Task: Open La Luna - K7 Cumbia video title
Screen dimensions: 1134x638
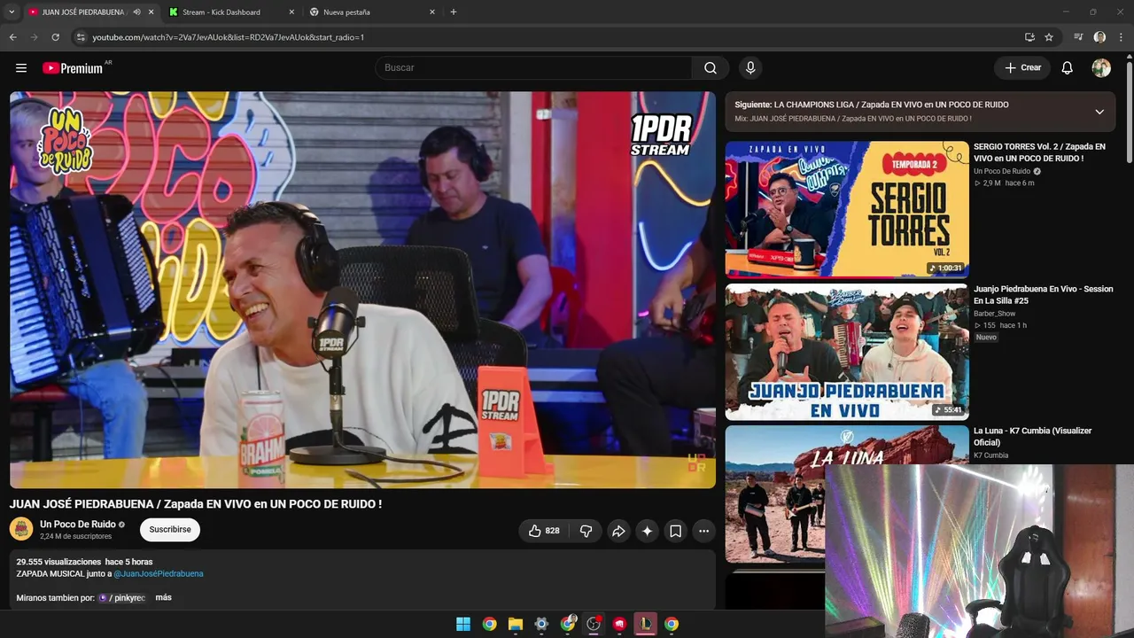Action: 1033,437
